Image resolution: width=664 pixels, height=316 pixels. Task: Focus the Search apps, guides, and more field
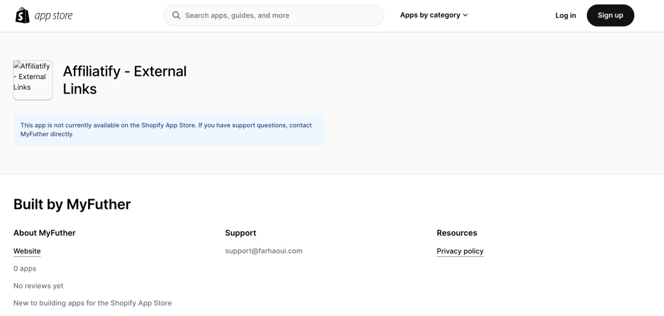point(279,16)
